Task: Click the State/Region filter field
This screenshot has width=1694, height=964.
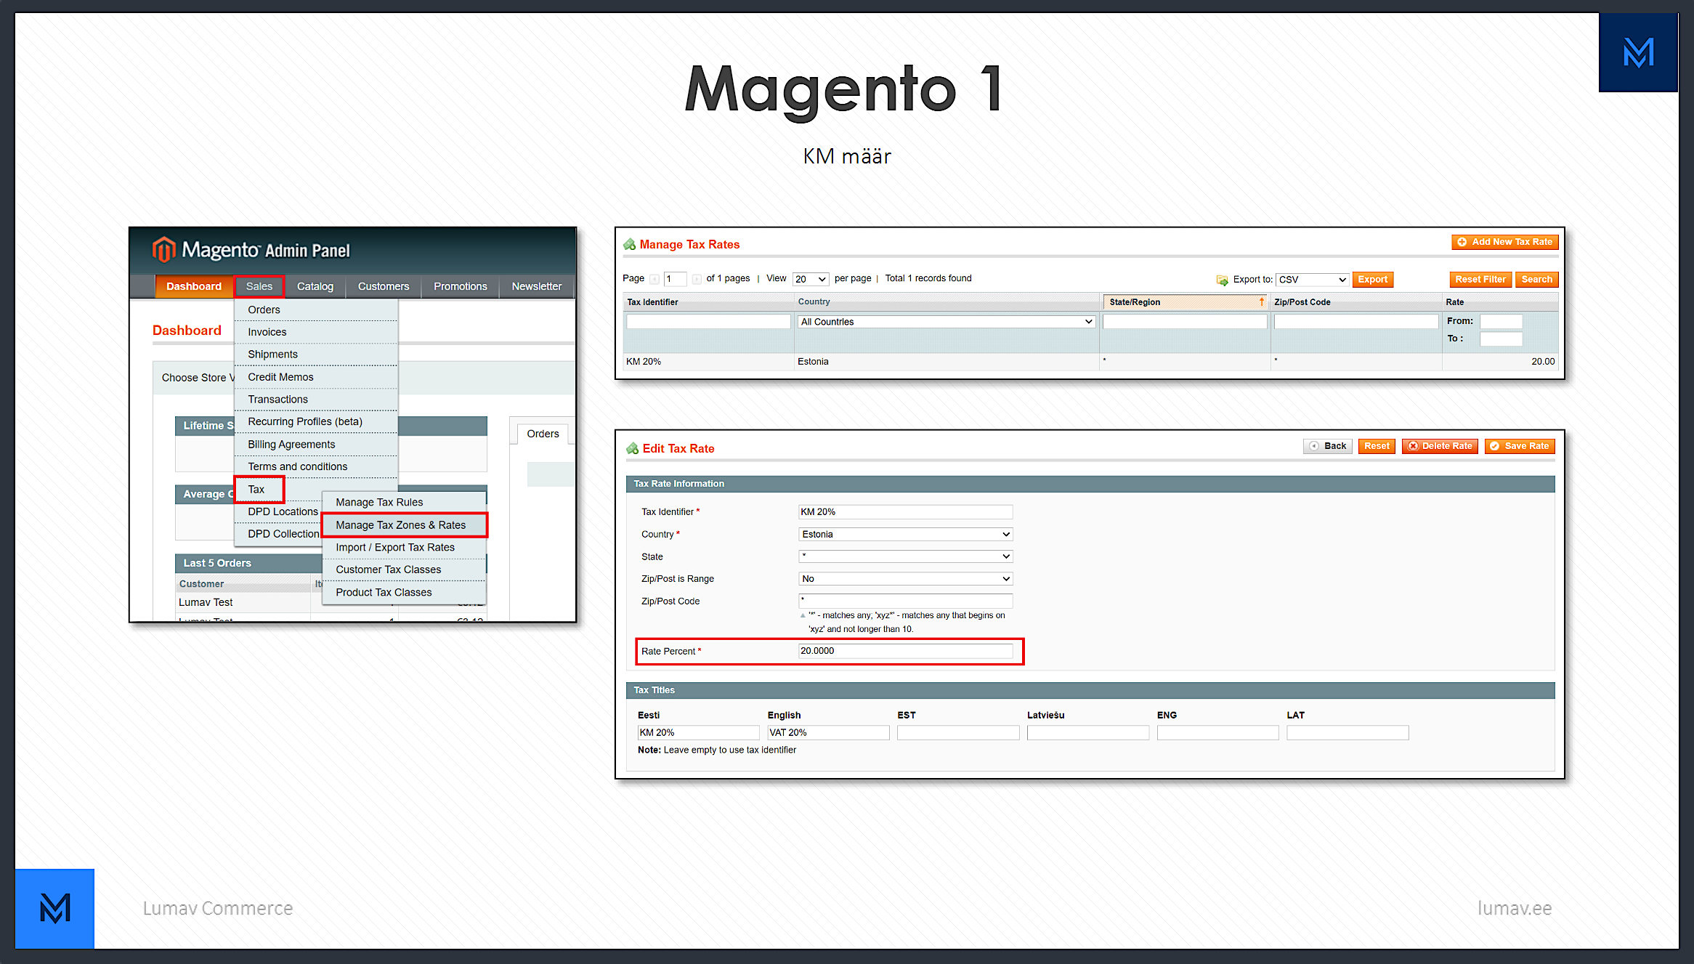Action: 1185,322
